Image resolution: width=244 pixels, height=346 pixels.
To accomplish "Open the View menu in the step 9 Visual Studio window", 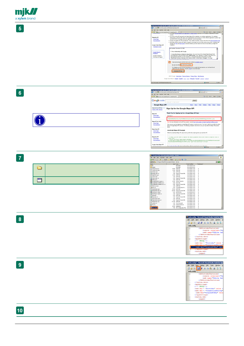I will coord(197,266).
